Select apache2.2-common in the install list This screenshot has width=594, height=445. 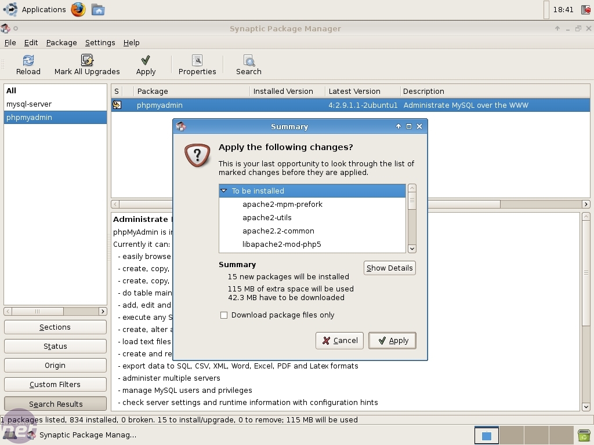coord(312,231)
